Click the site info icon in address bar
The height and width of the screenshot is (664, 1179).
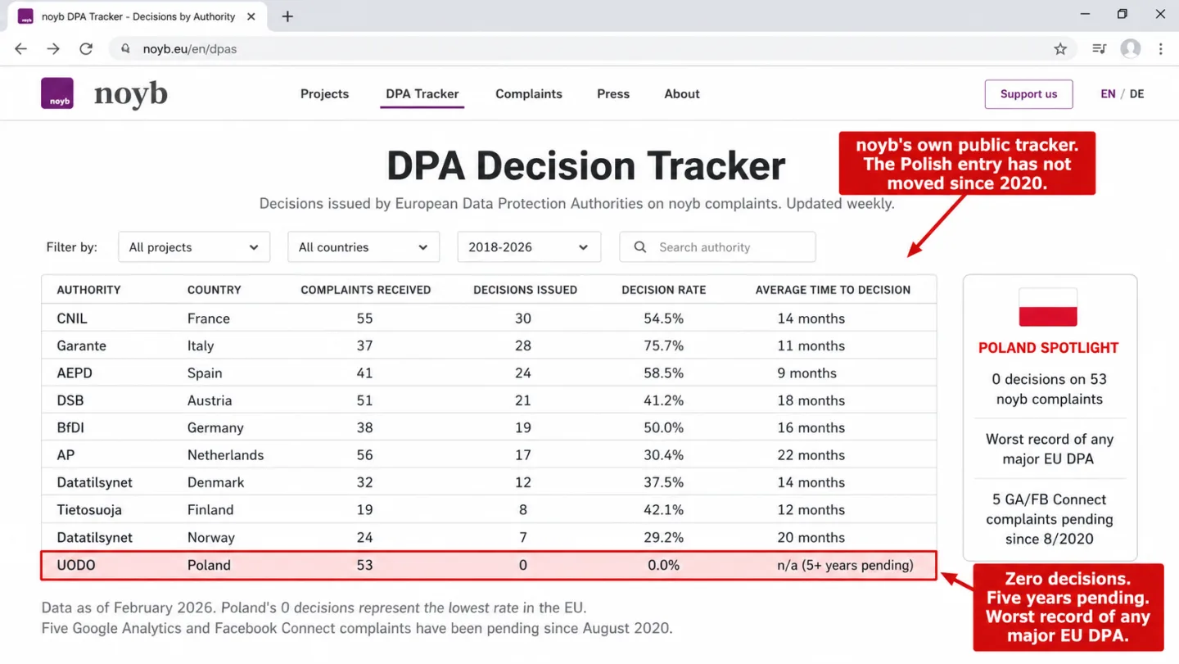[x=125, y=49]
